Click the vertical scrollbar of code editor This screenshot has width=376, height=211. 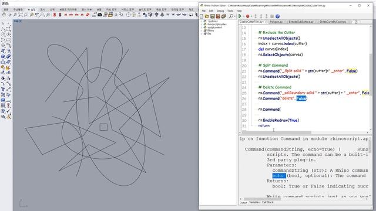point(371,75)
